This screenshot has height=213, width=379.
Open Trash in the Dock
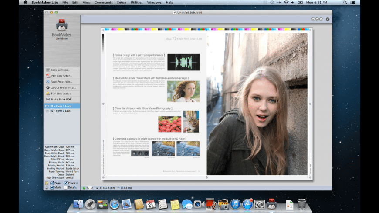(301, 204)
